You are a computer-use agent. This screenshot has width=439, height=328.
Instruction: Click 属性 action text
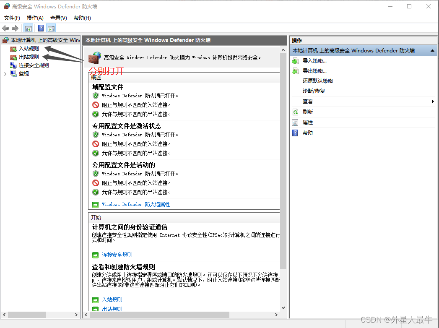[308, 122]
